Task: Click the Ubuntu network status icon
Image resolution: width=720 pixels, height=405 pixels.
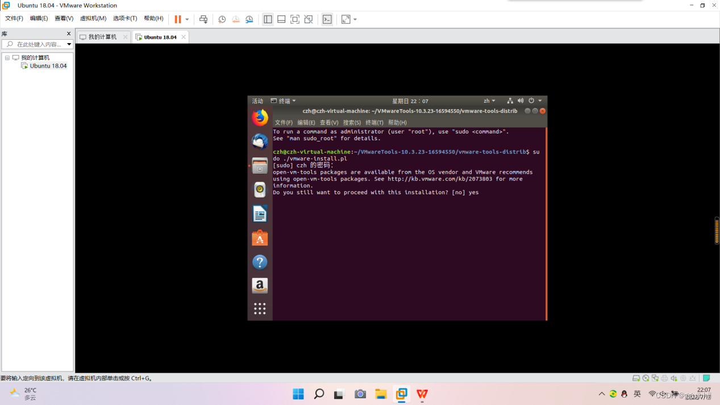Action: pos(510,101)
